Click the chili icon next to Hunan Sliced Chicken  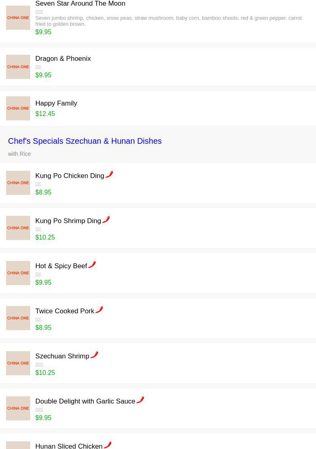[107, 445]
